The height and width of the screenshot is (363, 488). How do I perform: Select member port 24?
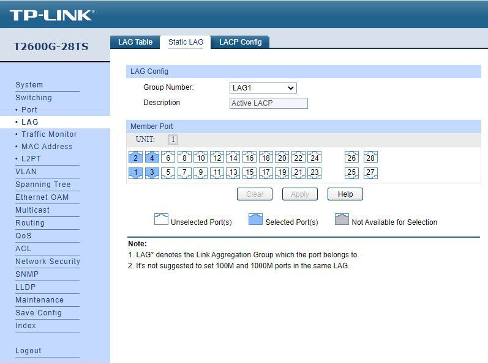pyautogui.click(x=314, y=157)
